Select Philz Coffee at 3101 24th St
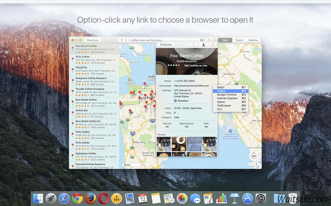This screenshot has height=206, width=331. (x=94, y=146)
